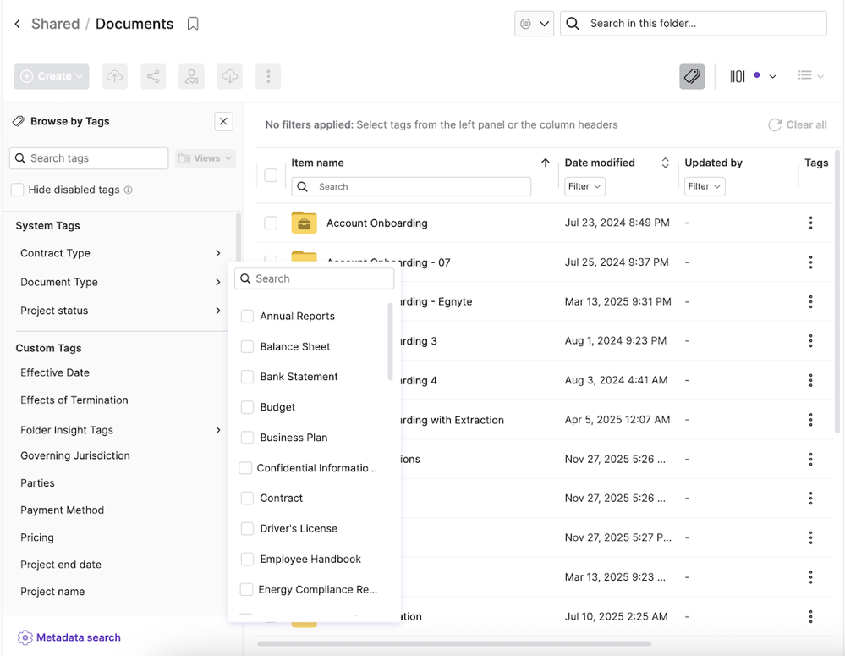Click the share icon in toolbar
The image size is (845, 656).
[x=153, y=76]
